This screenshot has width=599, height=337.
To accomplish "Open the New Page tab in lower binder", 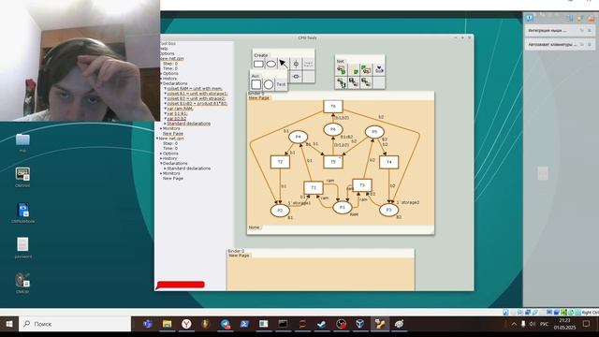I will tap(240, 256).
